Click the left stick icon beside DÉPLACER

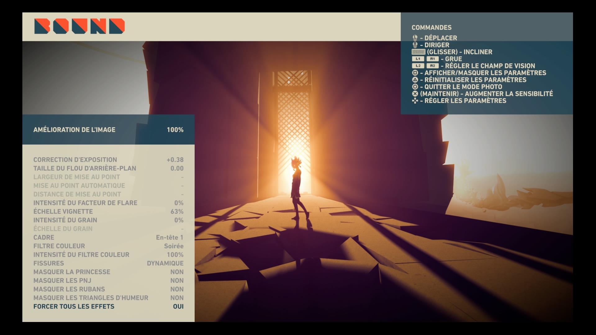[415, 38]
